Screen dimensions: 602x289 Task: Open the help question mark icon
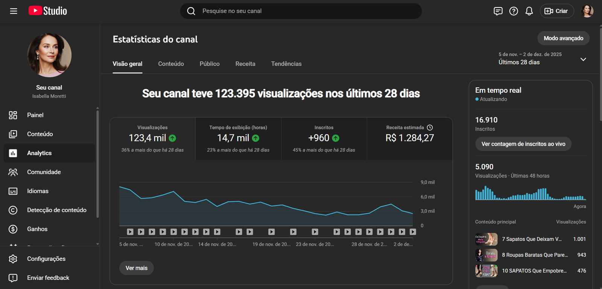click(514, 11)
